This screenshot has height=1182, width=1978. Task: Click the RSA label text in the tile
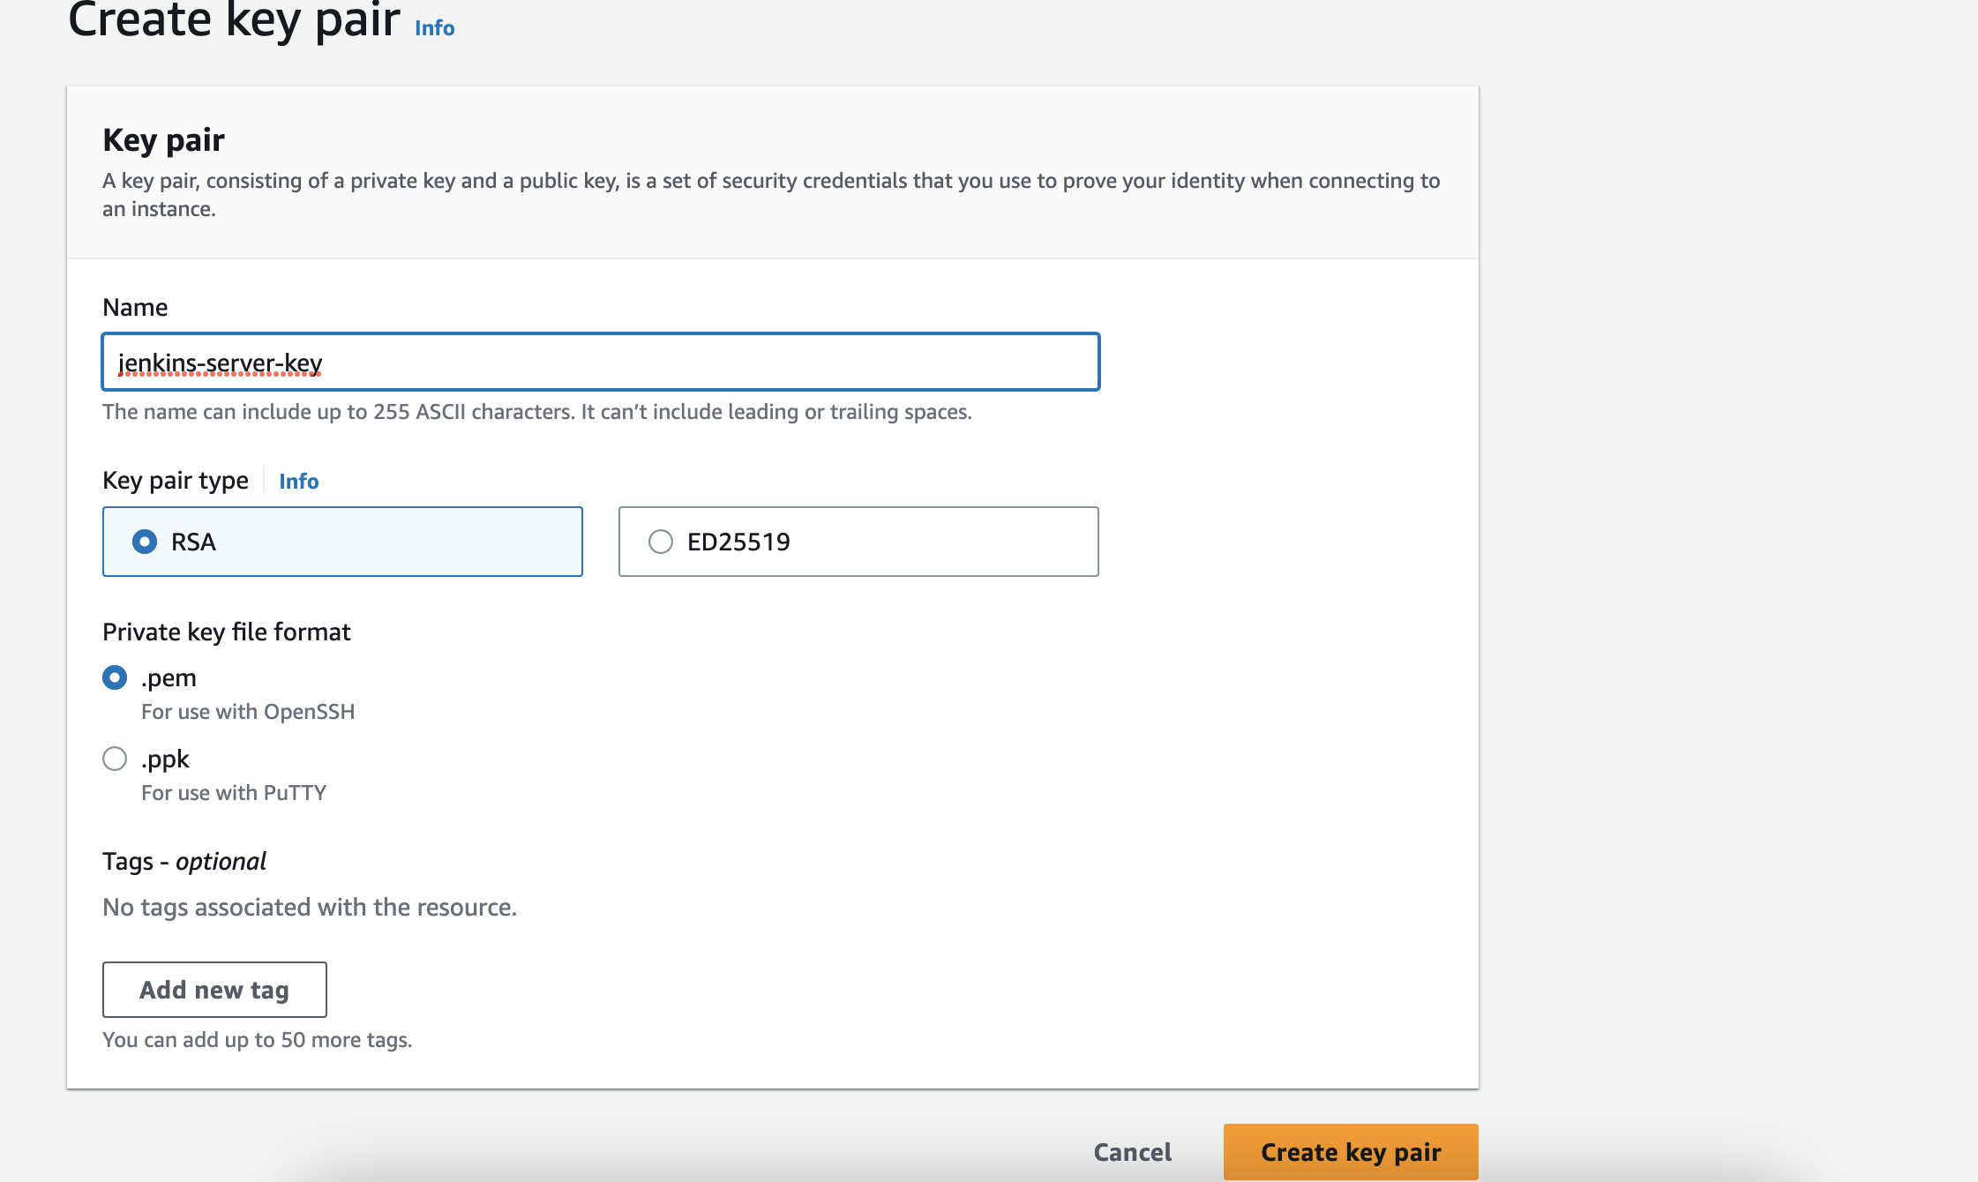coord(193,542)
